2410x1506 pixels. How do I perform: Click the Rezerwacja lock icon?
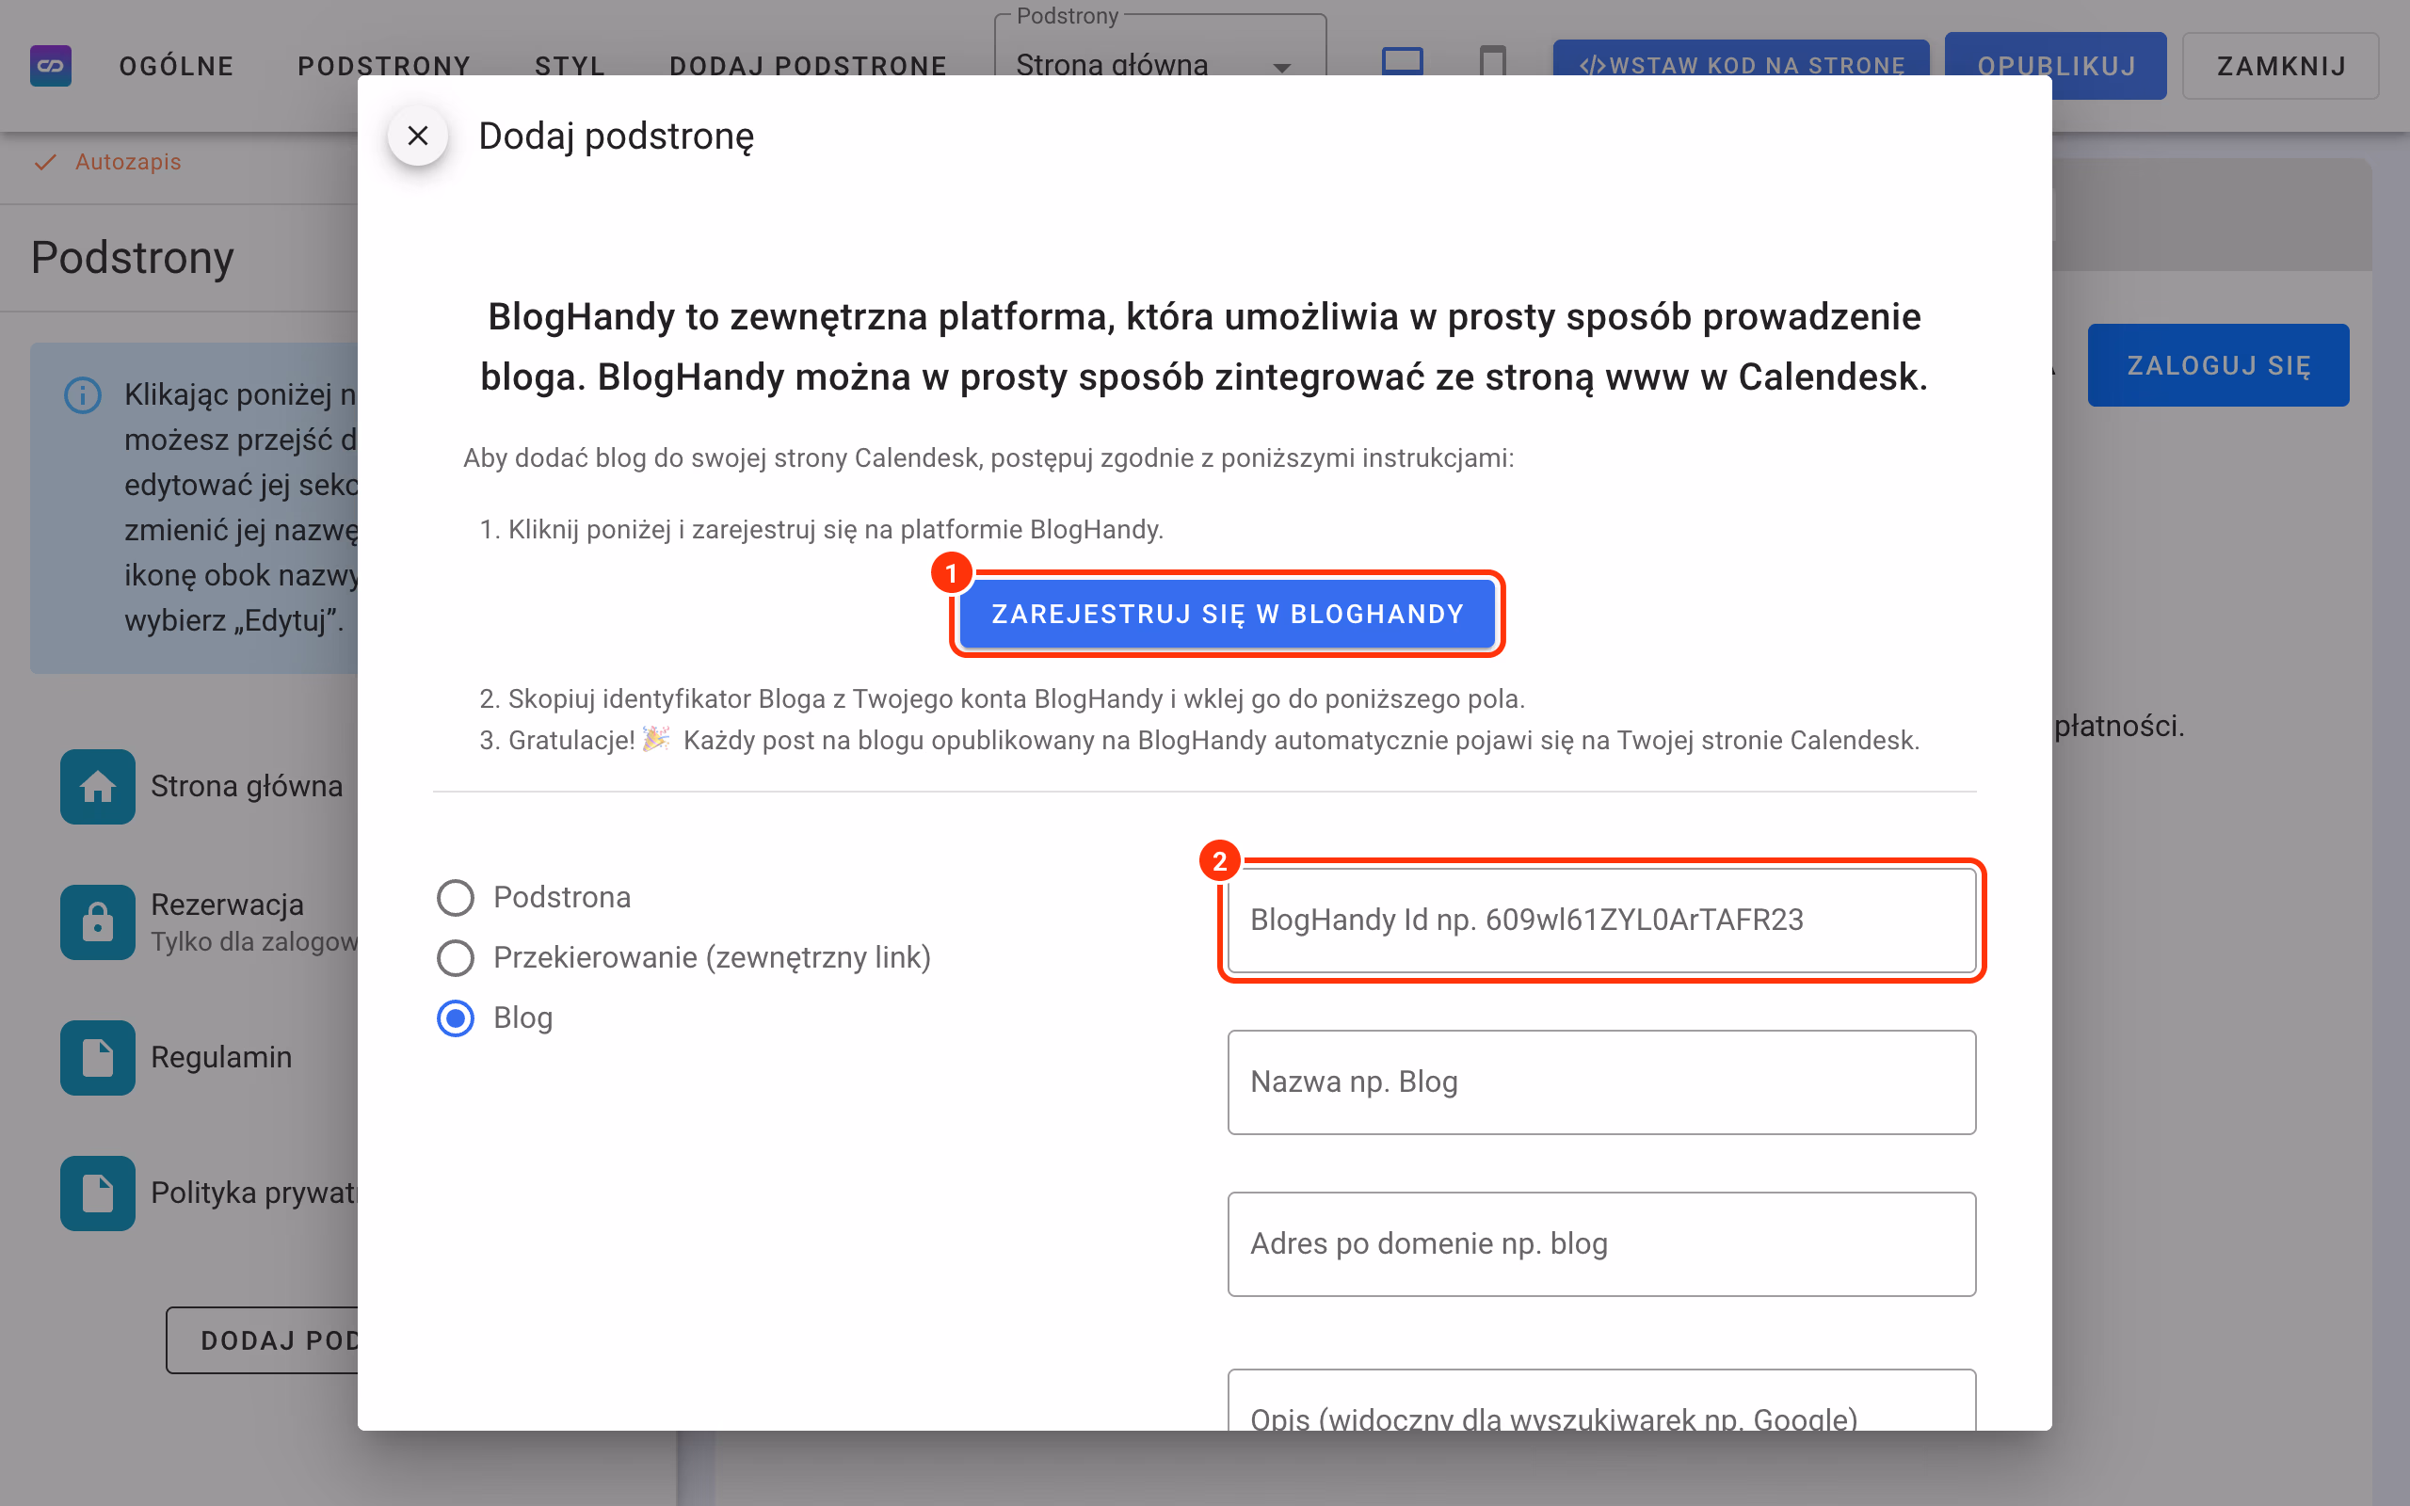98,921
